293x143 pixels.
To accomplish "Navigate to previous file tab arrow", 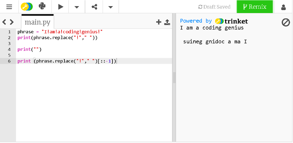I will [5, 22].
